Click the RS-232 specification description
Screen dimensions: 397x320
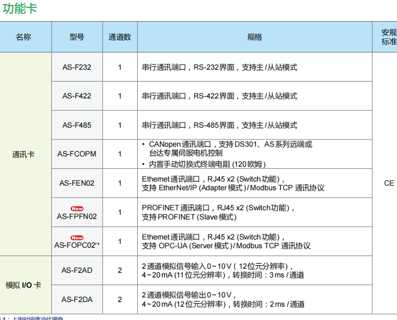coord(219,67)
